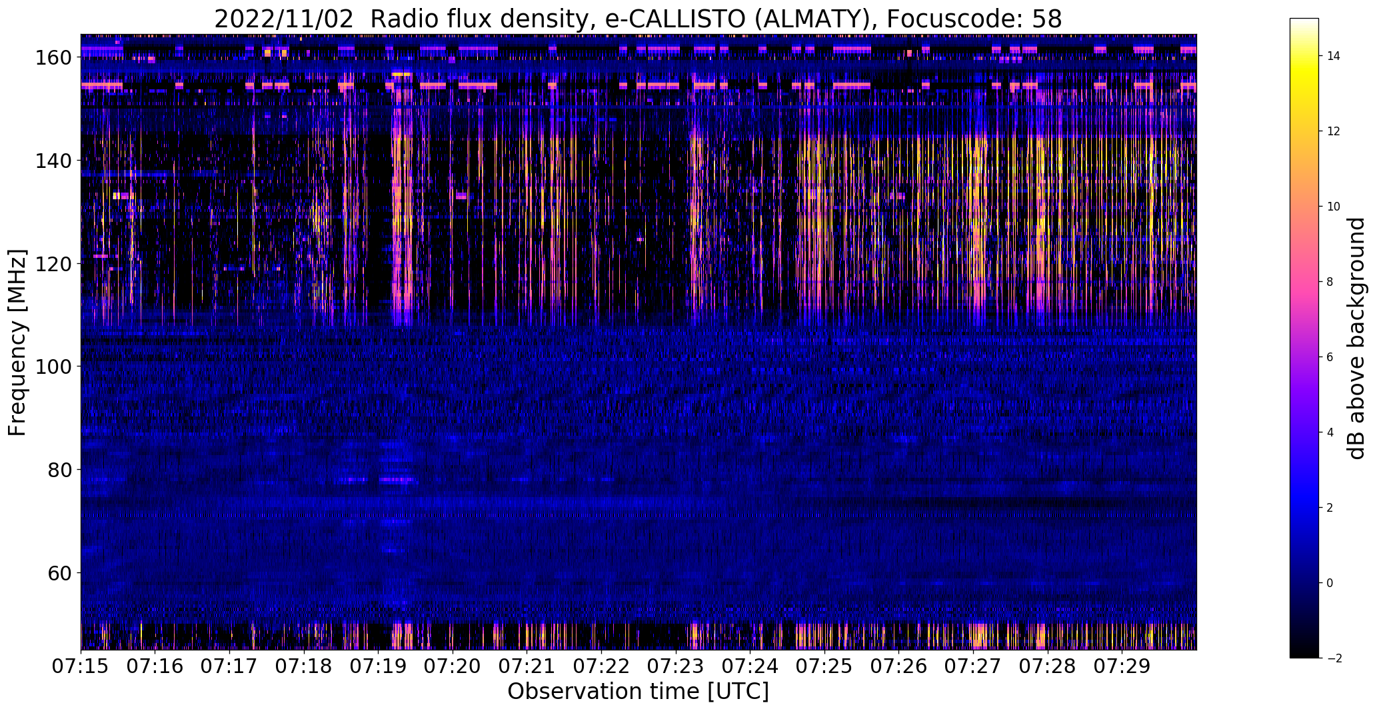Click the 07:16 time tick label
The image size is (1377, 711).
(155, 666)
